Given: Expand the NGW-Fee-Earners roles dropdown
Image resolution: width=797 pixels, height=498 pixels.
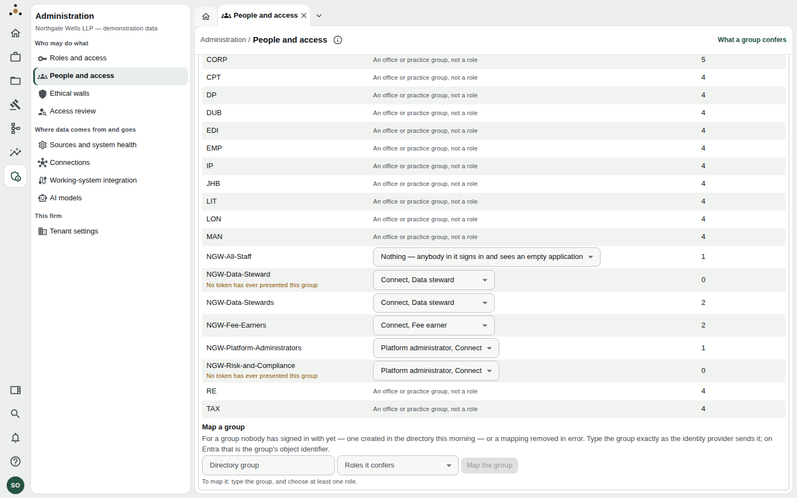Looking at the screenshot, I should [434, 325].
